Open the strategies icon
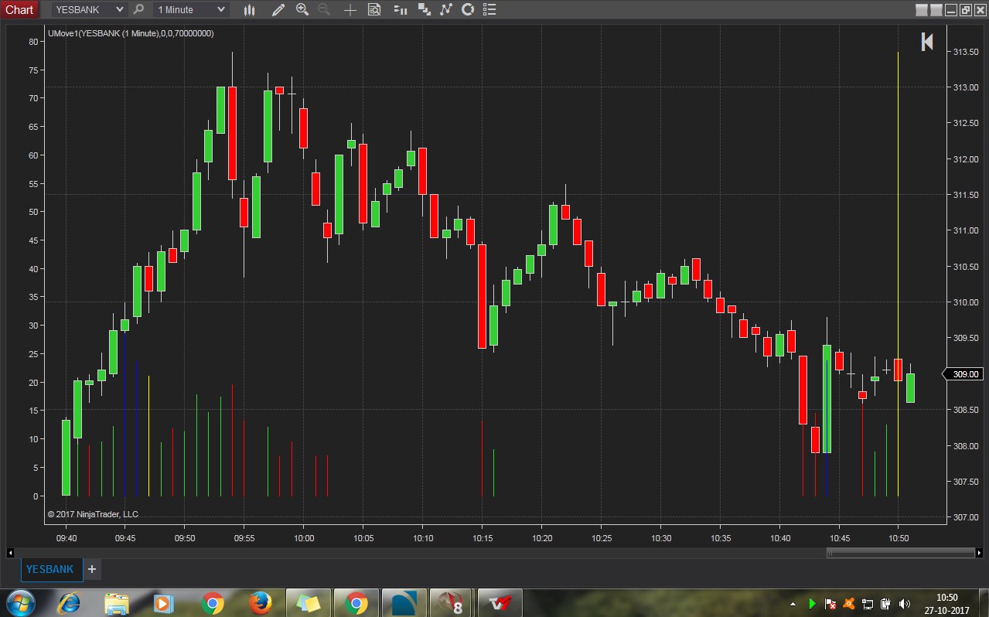This screenshot has width=989, height=617. point(445,9)
